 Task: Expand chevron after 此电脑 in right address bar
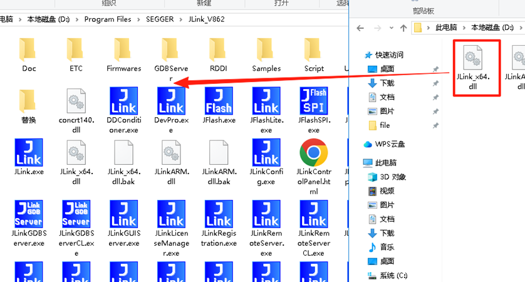point(464,28)
